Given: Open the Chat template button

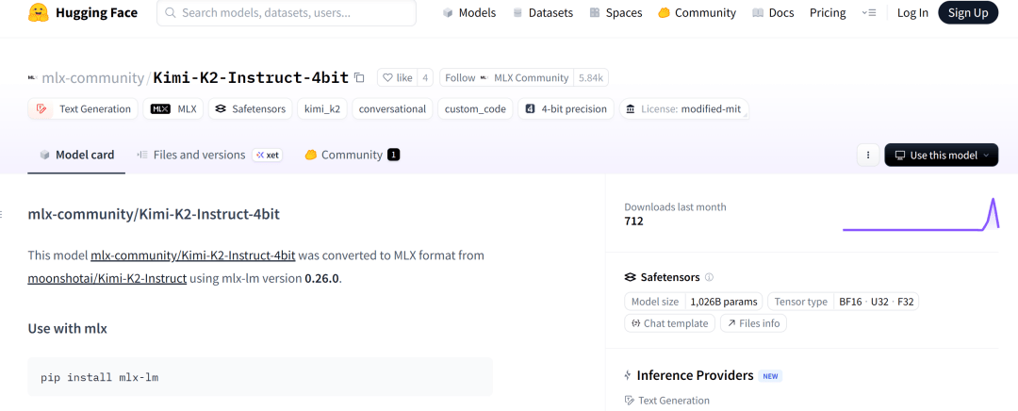Looking at the screenshot, I should [x=668, y=323].
